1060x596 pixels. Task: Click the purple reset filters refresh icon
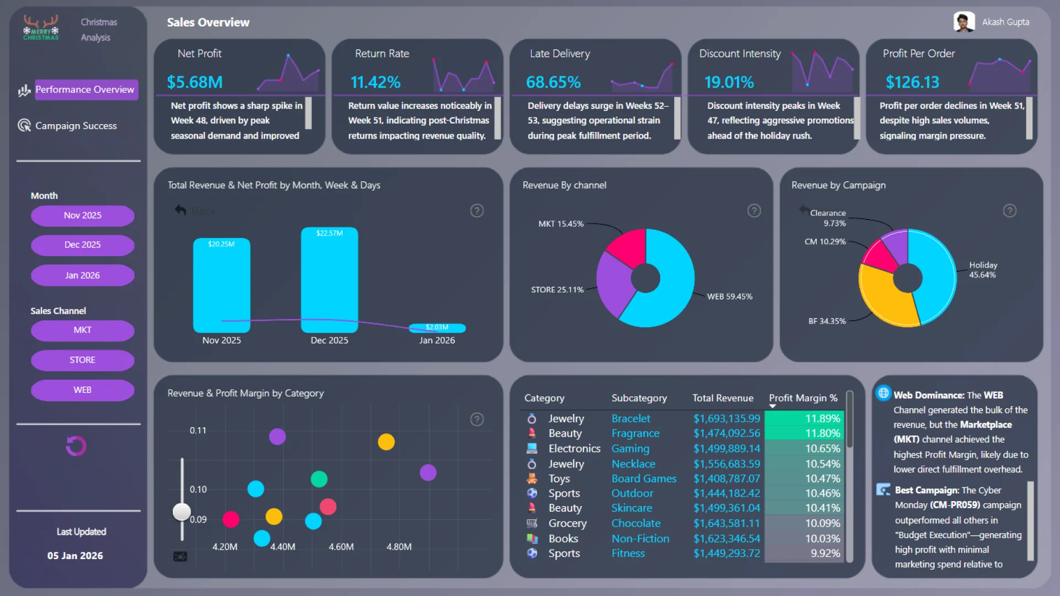(76, 446)
